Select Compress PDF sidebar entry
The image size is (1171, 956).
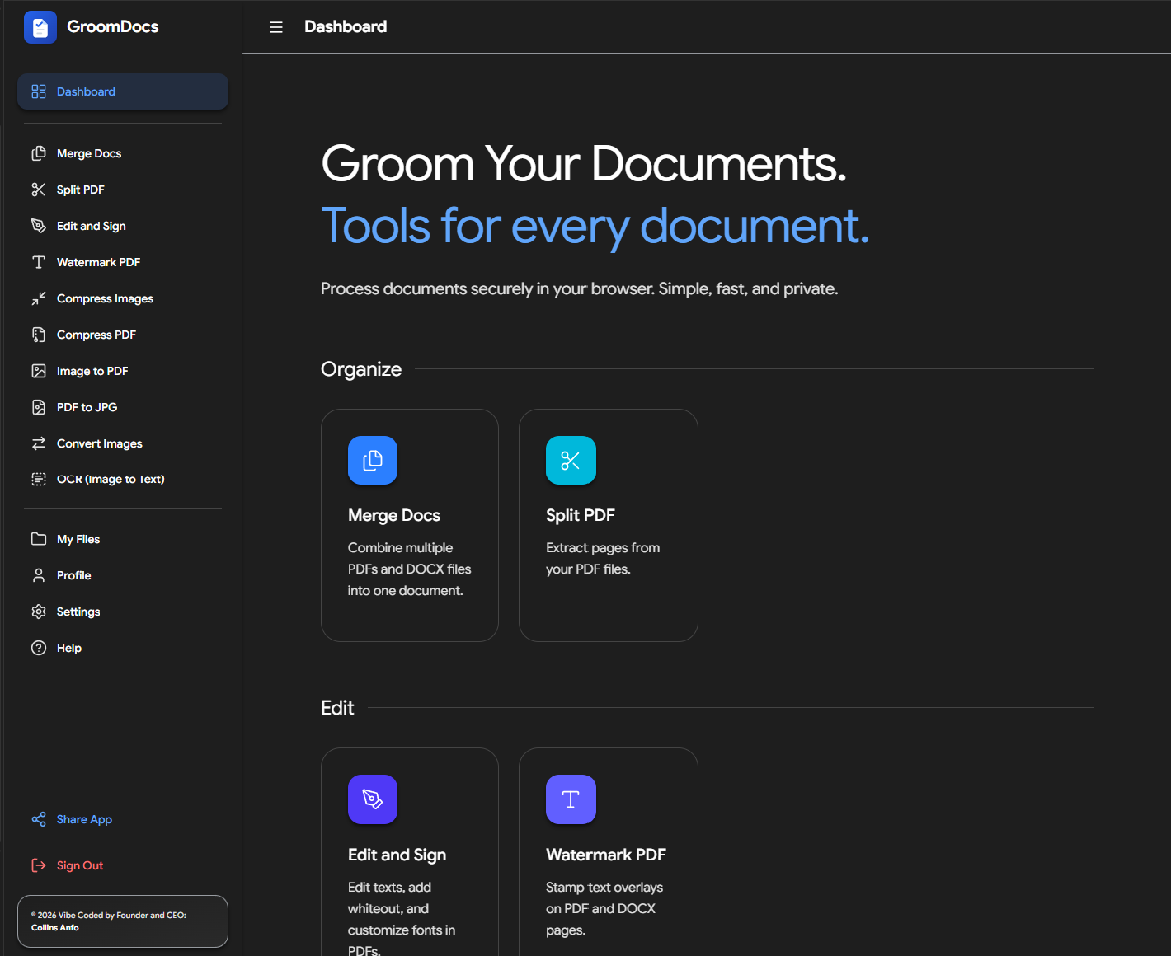coord(123,335)
